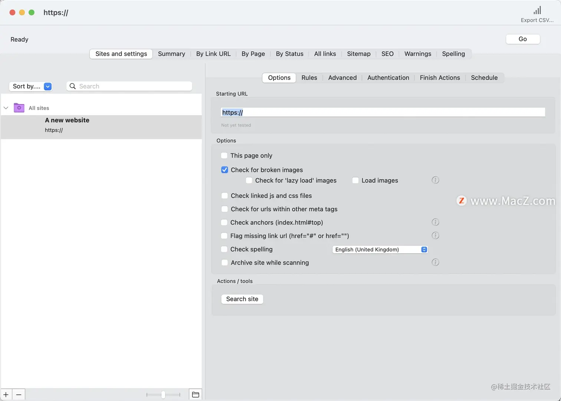Viewport: 561px width, 401px height.
Task: Enable This page only checkbox
Action: (x=224, y=156)
